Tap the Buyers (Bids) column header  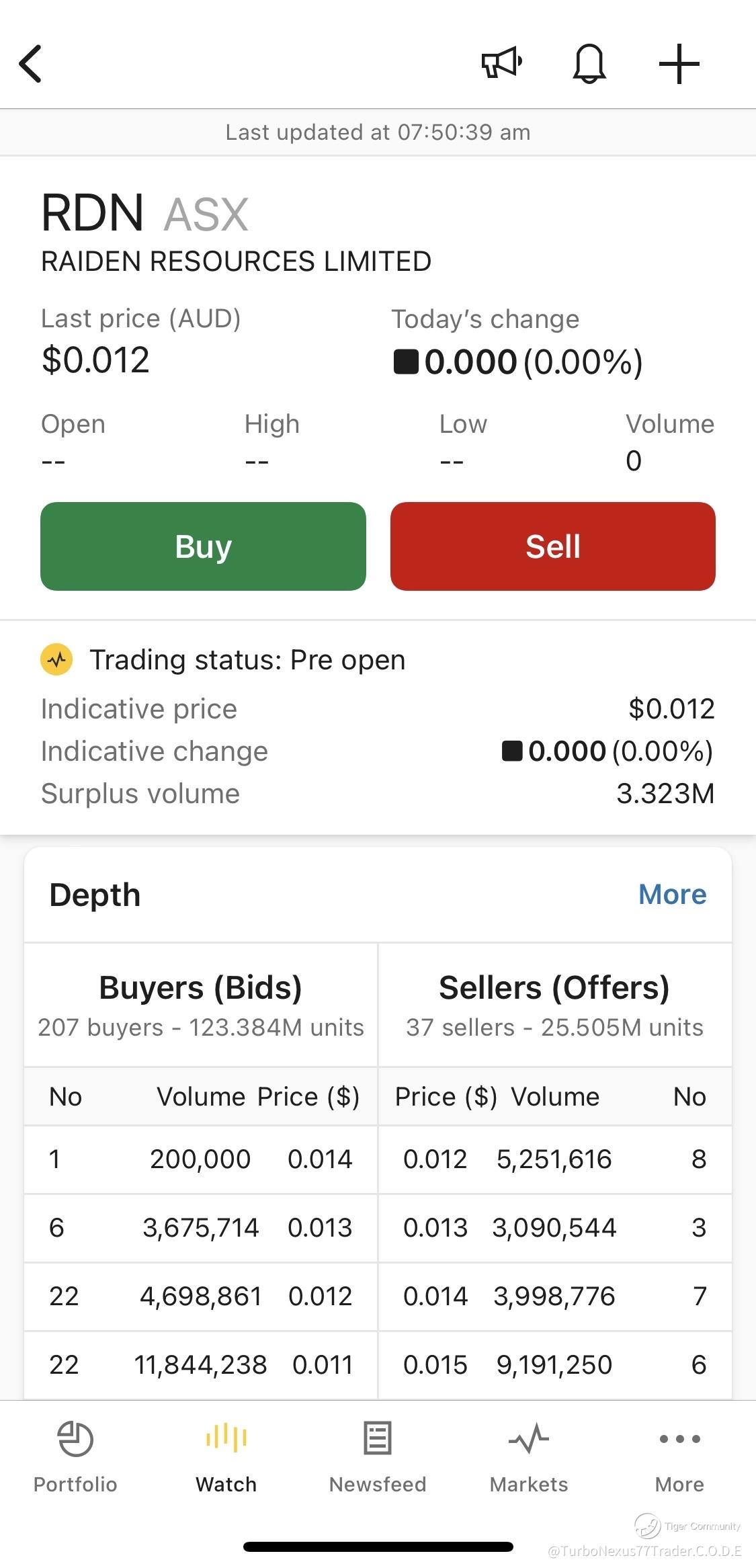tap(200, 988)
